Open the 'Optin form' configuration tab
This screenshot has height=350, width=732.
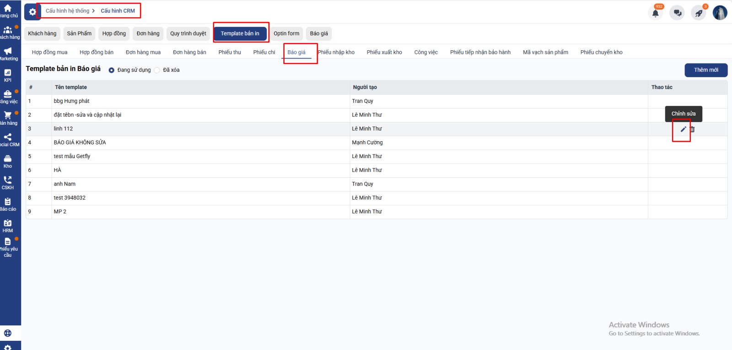[286, 34]
